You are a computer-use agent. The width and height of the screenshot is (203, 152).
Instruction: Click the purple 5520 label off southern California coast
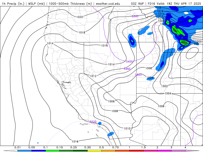click(x=93, y=122)
